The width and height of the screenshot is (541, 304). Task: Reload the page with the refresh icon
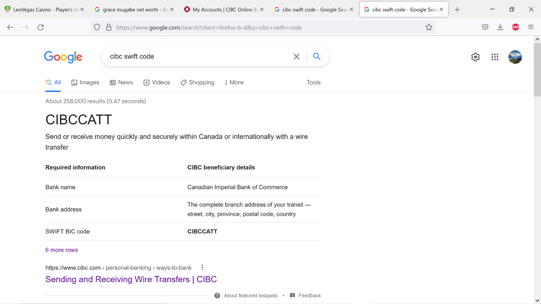(x=41, y=27)
